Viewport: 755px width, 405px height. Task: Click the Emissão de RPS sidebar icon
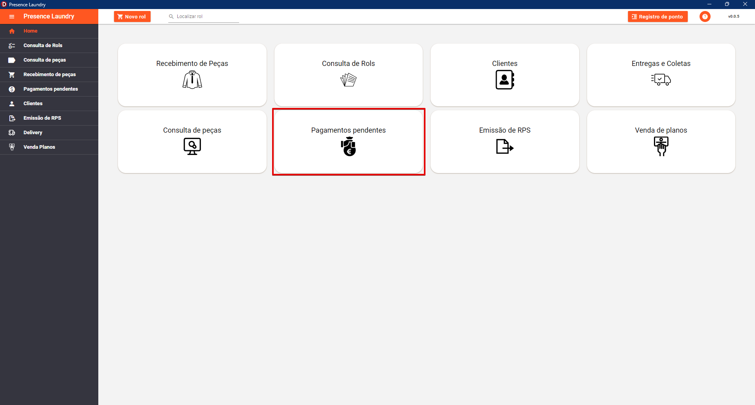pyautogui.click(x=12, y=118)
